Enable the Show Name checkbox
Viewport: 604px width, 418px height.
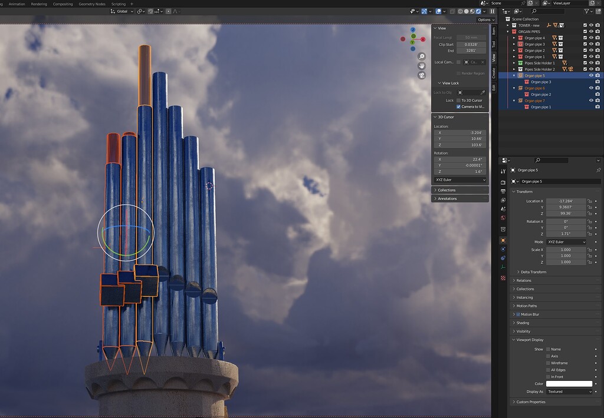point(548,349)
